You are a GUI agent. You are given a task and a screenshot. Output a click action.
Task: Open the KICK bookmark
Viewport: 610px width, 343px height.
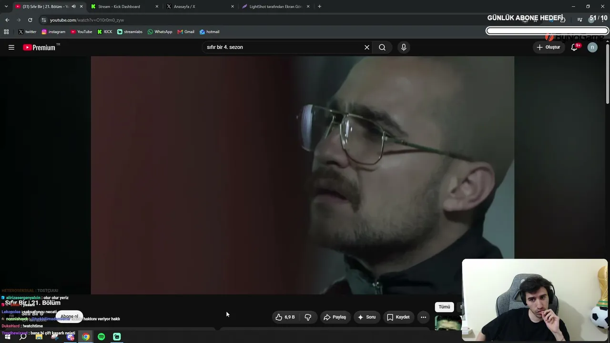pyautogui.click(x=105, y=32)
